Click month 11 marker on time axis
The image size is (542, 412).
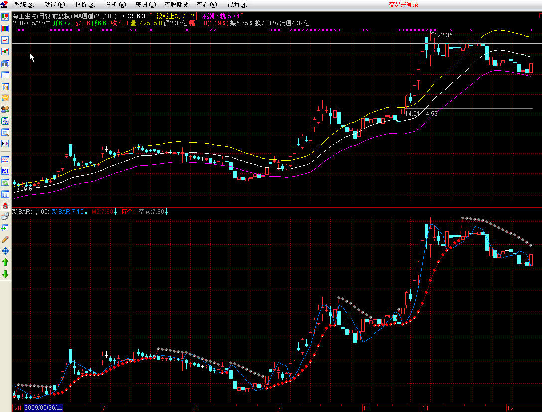tap(425, 408)
